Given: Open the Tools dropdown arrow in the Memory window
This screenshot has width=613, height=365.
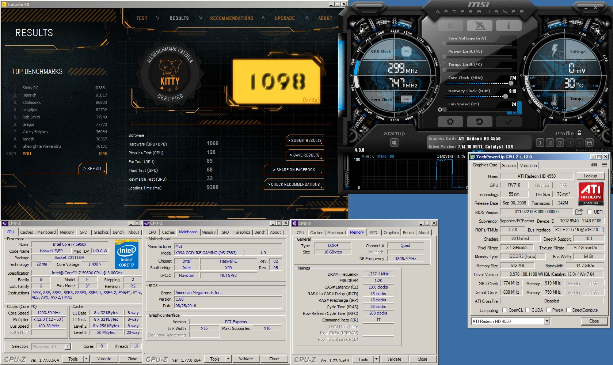Looking at the screenshot, I should tap(376, 359).
